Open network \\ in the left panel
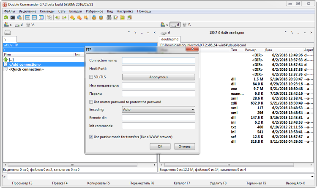317x188 pixels. tap(30, 25)
